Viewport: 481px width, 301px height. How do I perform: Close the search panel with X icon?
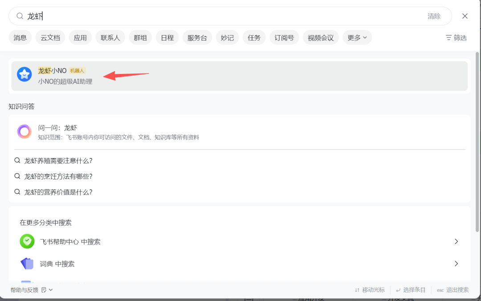pyautogui.click(x=465, y=16)
